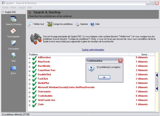
Task: Toggle the AdRevolver green checkmark
Action: click(x=34, y=58)
